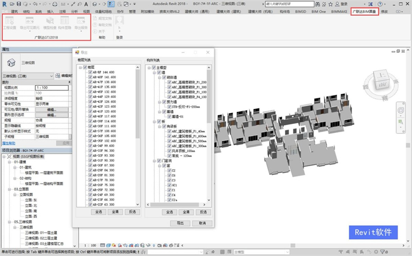Uncheck the 砌体墙 checkbox
Screen dimensions: 412x256
tap(164, 78)
